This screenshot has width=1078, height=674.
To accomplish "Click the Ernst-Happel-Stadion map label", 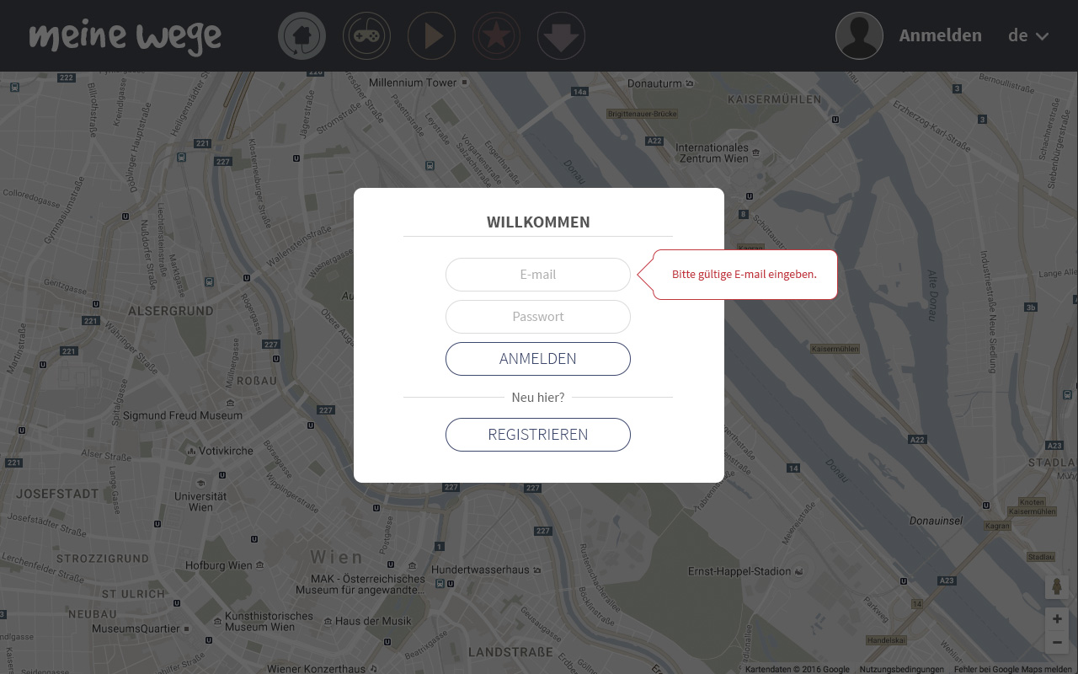I will pos(739,571).
